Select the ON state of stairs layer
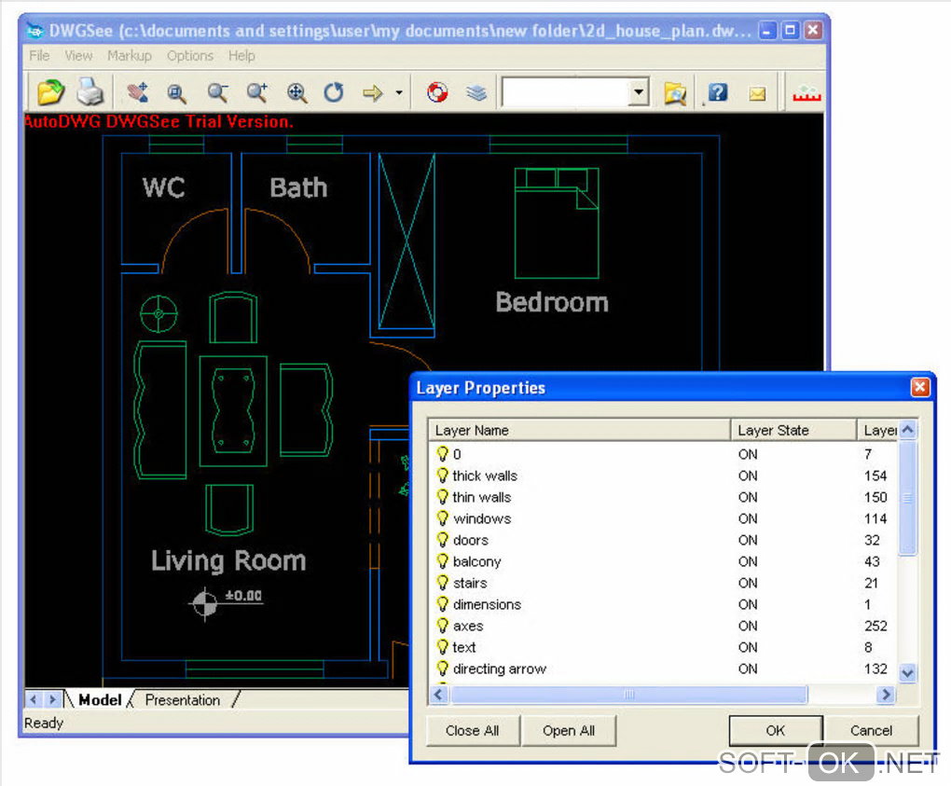 point(748,583)
